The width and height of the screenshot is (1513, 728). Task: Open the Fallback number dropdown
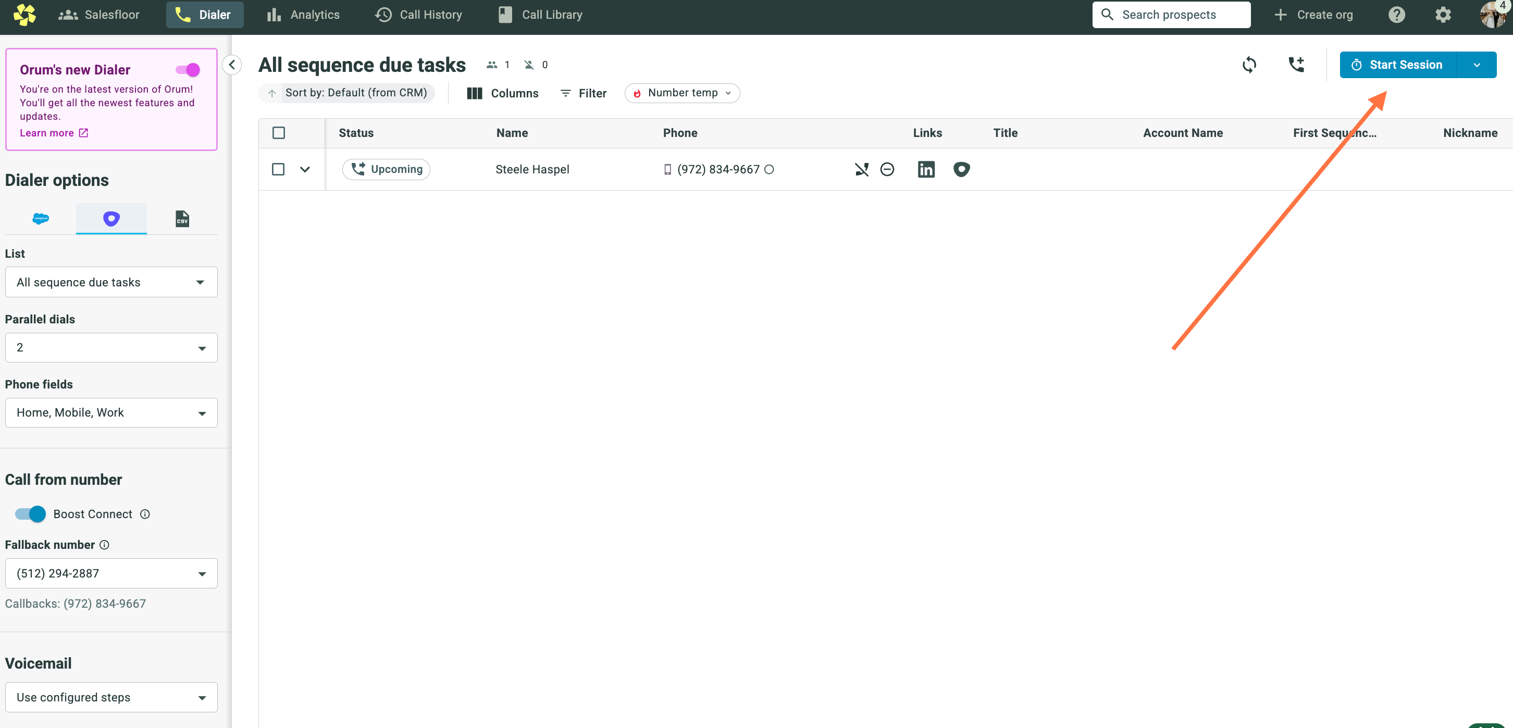click(111, 573)
